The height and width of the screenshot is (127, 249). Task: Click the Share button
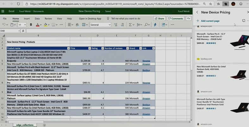click(159, 18)
